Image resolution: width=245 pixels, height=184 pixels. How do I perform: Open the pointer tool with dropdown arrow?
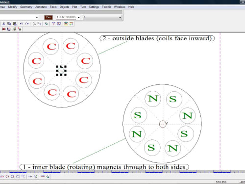point(39,24)
